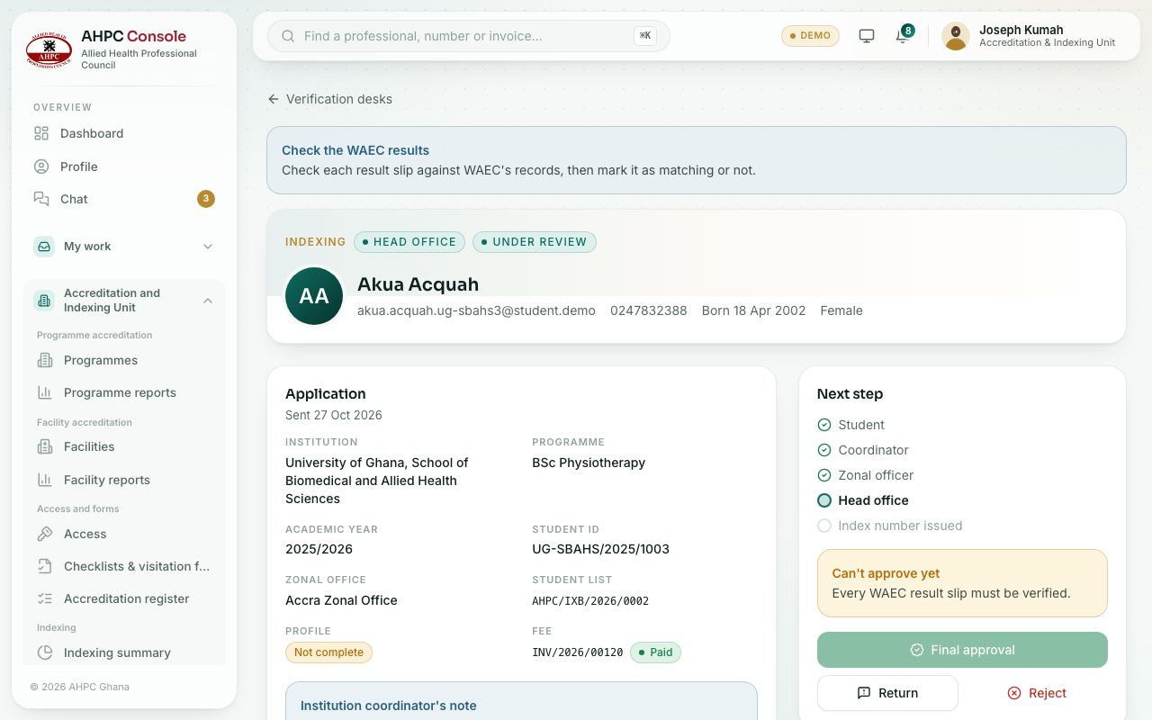Image resolution: width=1152 pixels, height=720 pixels.
Task: Click the search magnifier icon
Action: pos(288,36)
